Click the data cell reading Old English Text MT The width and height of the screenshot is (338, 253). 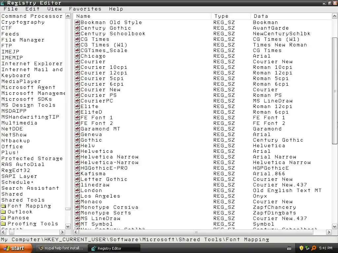pos(287,190)
